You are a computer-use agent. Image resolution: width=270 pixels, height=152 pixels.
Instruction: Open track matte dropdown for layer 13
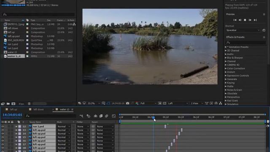pos(83,130)
